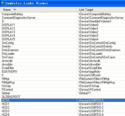Click target \Device\Video4
Viewport: 125px width, 116px height.
coord(88,39)
